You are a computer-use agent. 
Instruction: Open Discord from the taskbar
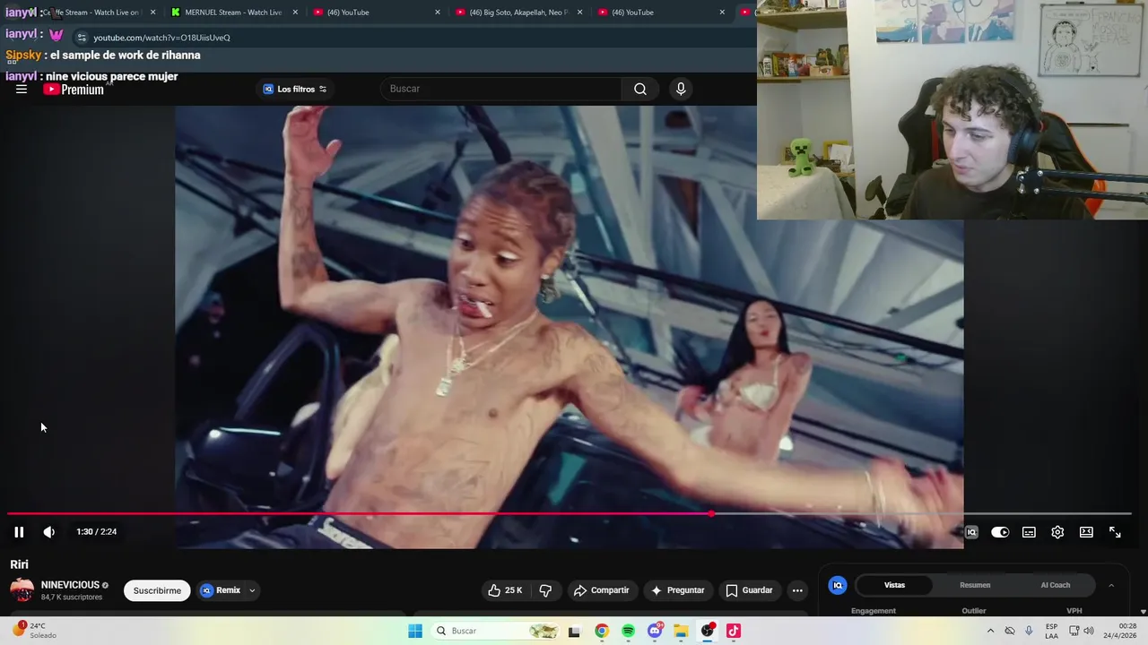[x=655, y=631]
